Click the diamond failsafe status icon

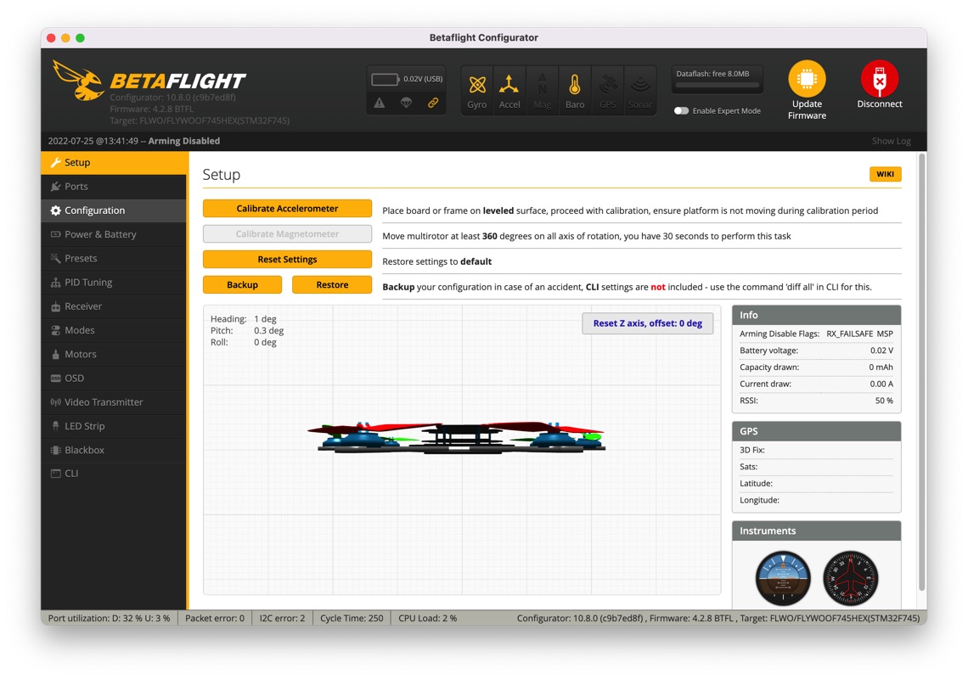coord(406,103)
